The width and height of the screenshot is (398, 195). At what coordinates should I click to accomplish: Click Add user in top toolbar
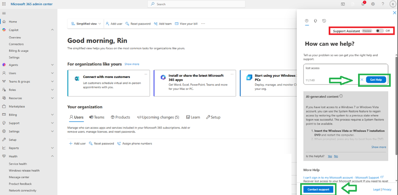click(x=114, y=24)
